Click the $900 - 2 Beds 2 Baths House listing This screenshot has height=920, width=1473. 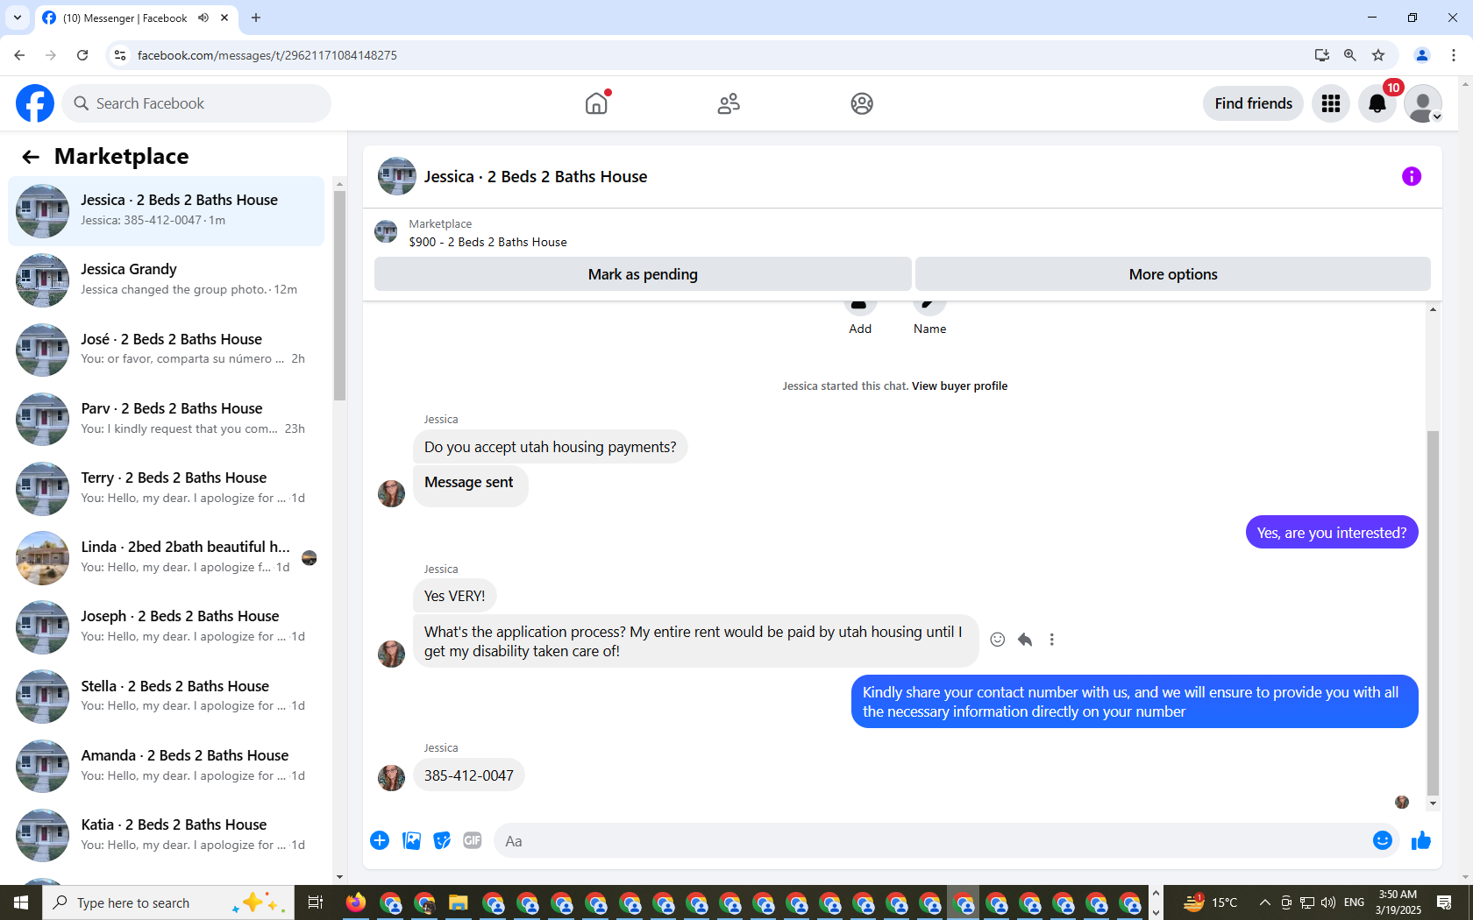pyautogui.click(x=487, y=242)
